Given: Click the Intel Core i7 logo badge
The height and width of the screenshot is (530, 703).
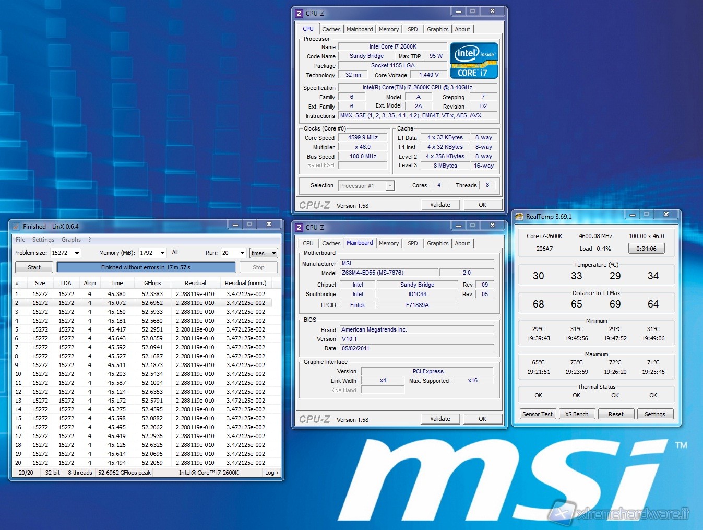Looking at the screenshot, I should (x=473, y=61).
